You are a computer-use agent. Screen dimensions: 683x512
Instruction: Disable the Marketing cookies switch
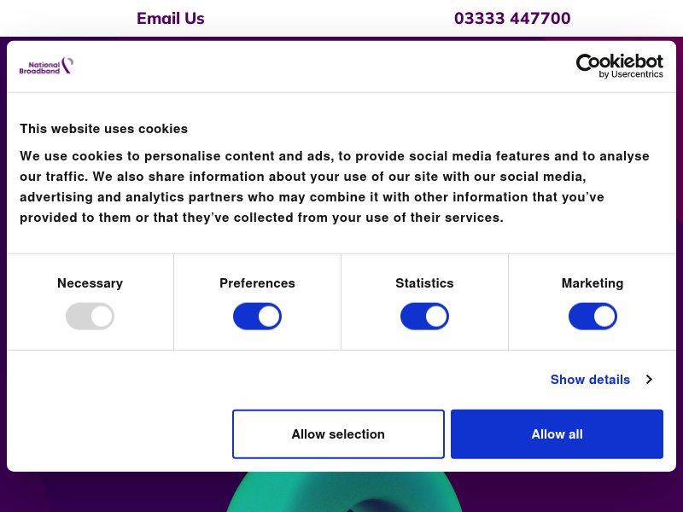[x=593, y=316]
